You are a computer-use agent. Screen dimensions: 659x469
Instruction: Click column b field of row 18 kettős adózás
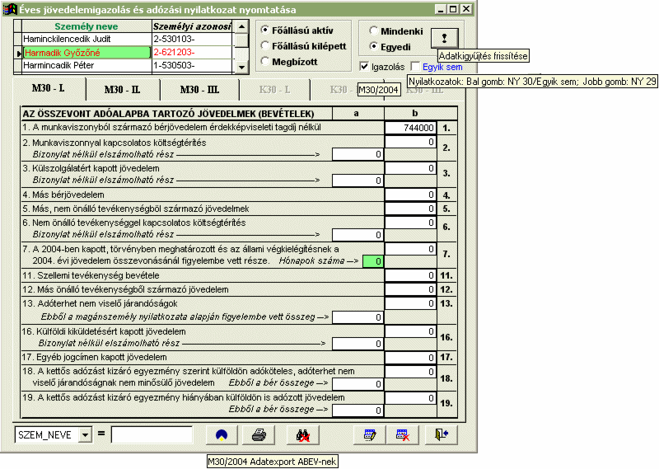click(410, 372)
